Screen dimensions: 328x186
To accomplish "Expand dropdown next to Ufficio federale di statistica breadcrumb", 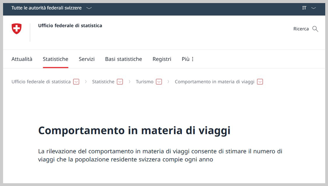I will tap(76, 82).
